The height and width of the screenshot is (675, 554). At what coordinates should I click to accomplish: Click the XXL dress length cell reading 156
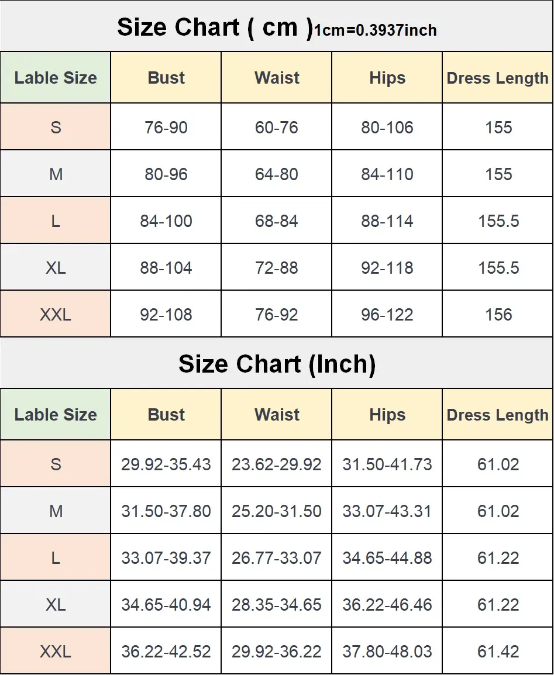point(498,315)
